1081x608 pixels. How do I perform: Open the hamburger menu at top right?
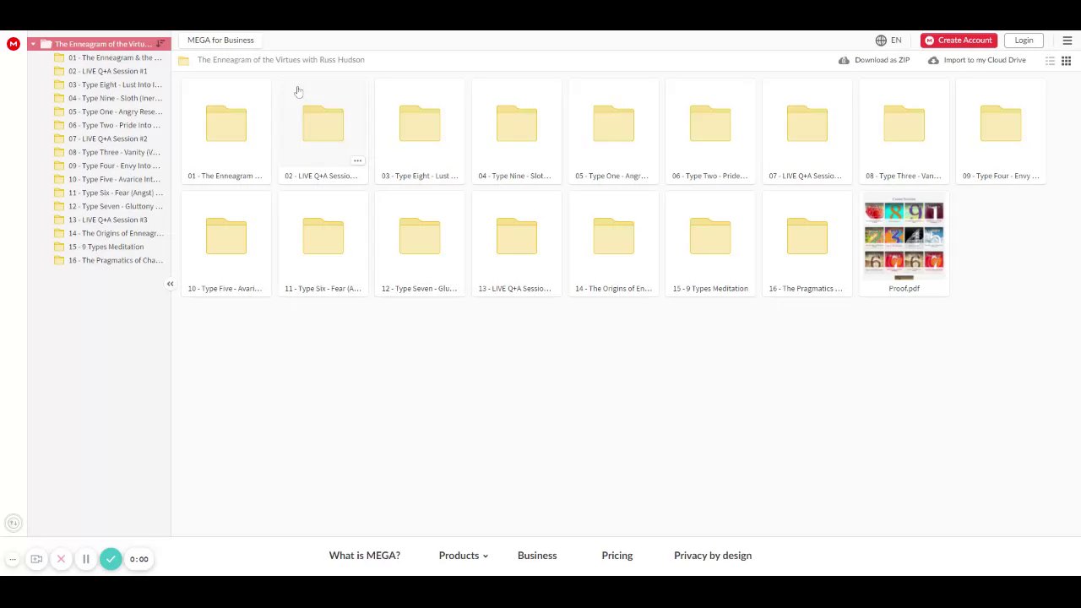pos(1067,41)
